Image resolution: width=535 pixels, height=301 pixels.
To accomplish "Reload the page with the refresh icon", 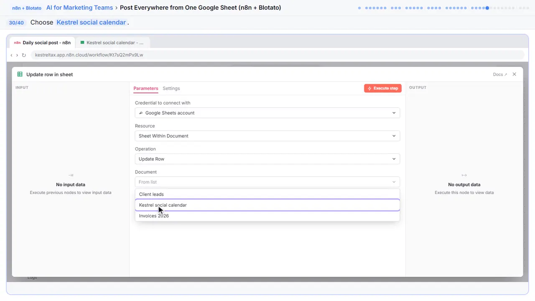I will pos(24,55).
